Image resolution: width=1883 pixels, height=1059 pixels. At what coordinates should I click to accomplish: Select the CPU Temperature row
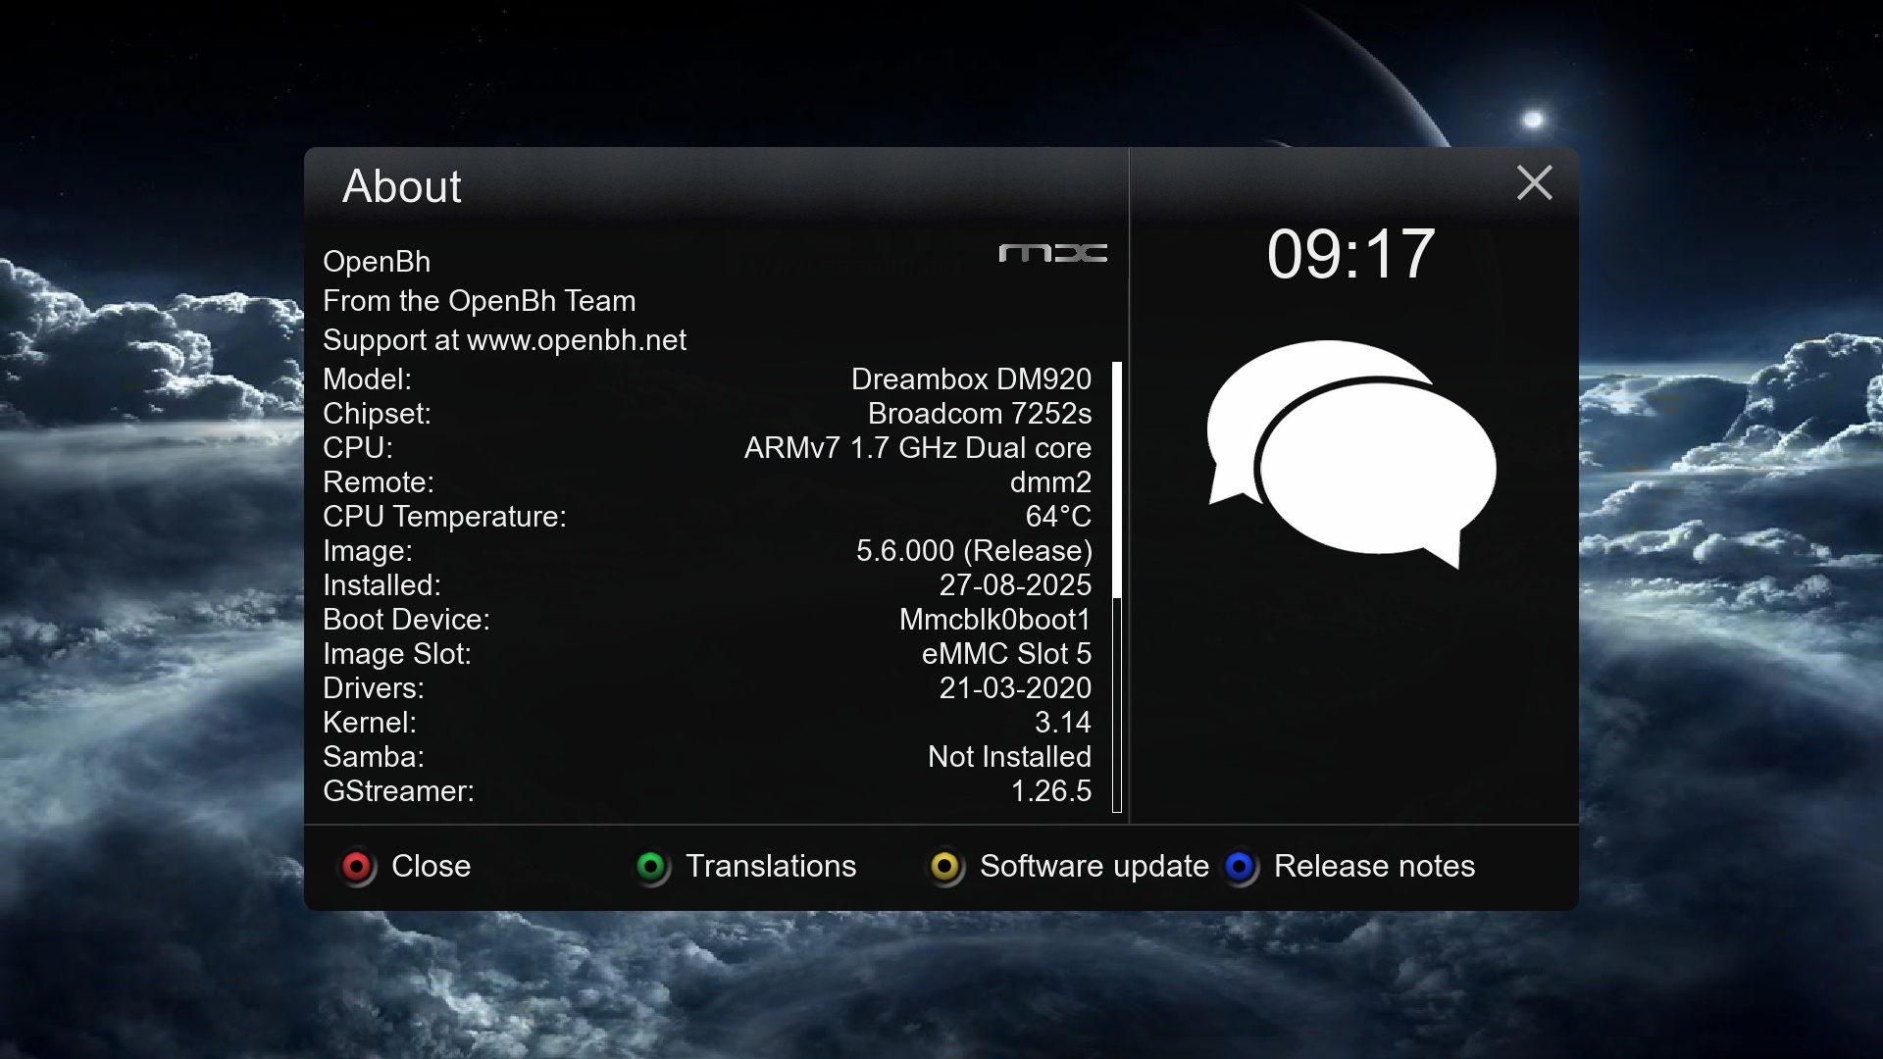(706, 517)
